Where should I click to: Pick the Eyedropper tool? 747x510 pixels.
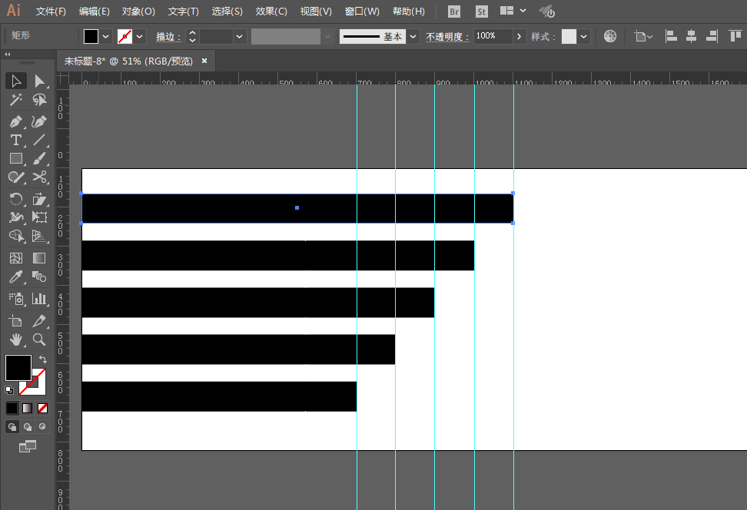15,277
